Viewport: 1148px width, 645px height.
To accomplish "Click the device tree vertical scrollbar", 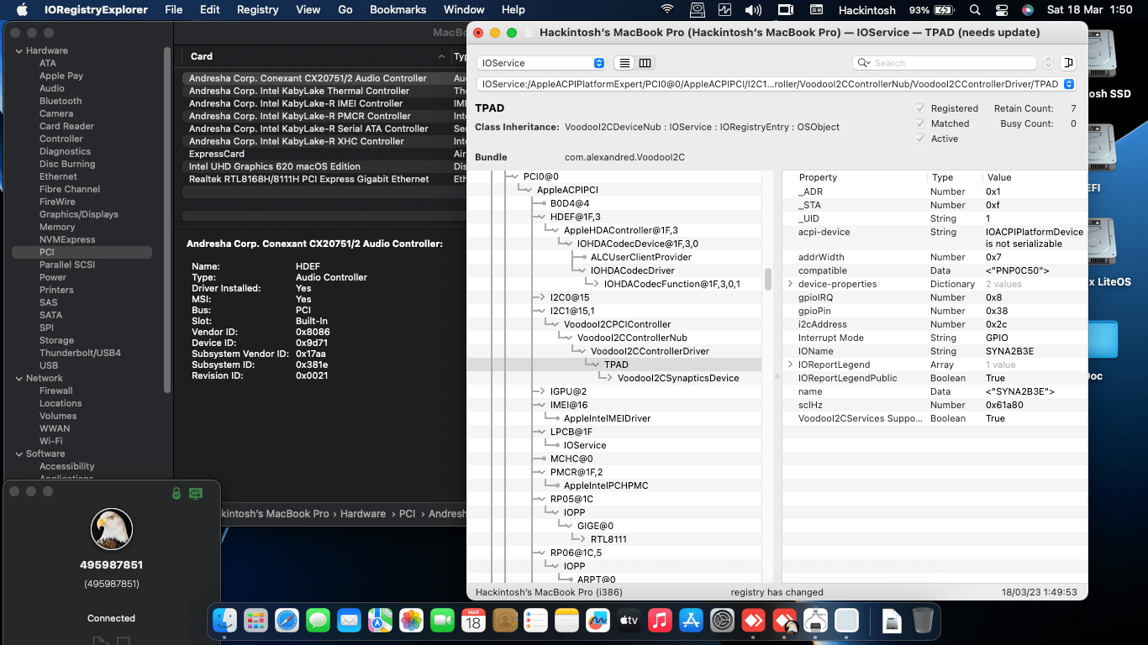I will [768, 279].
